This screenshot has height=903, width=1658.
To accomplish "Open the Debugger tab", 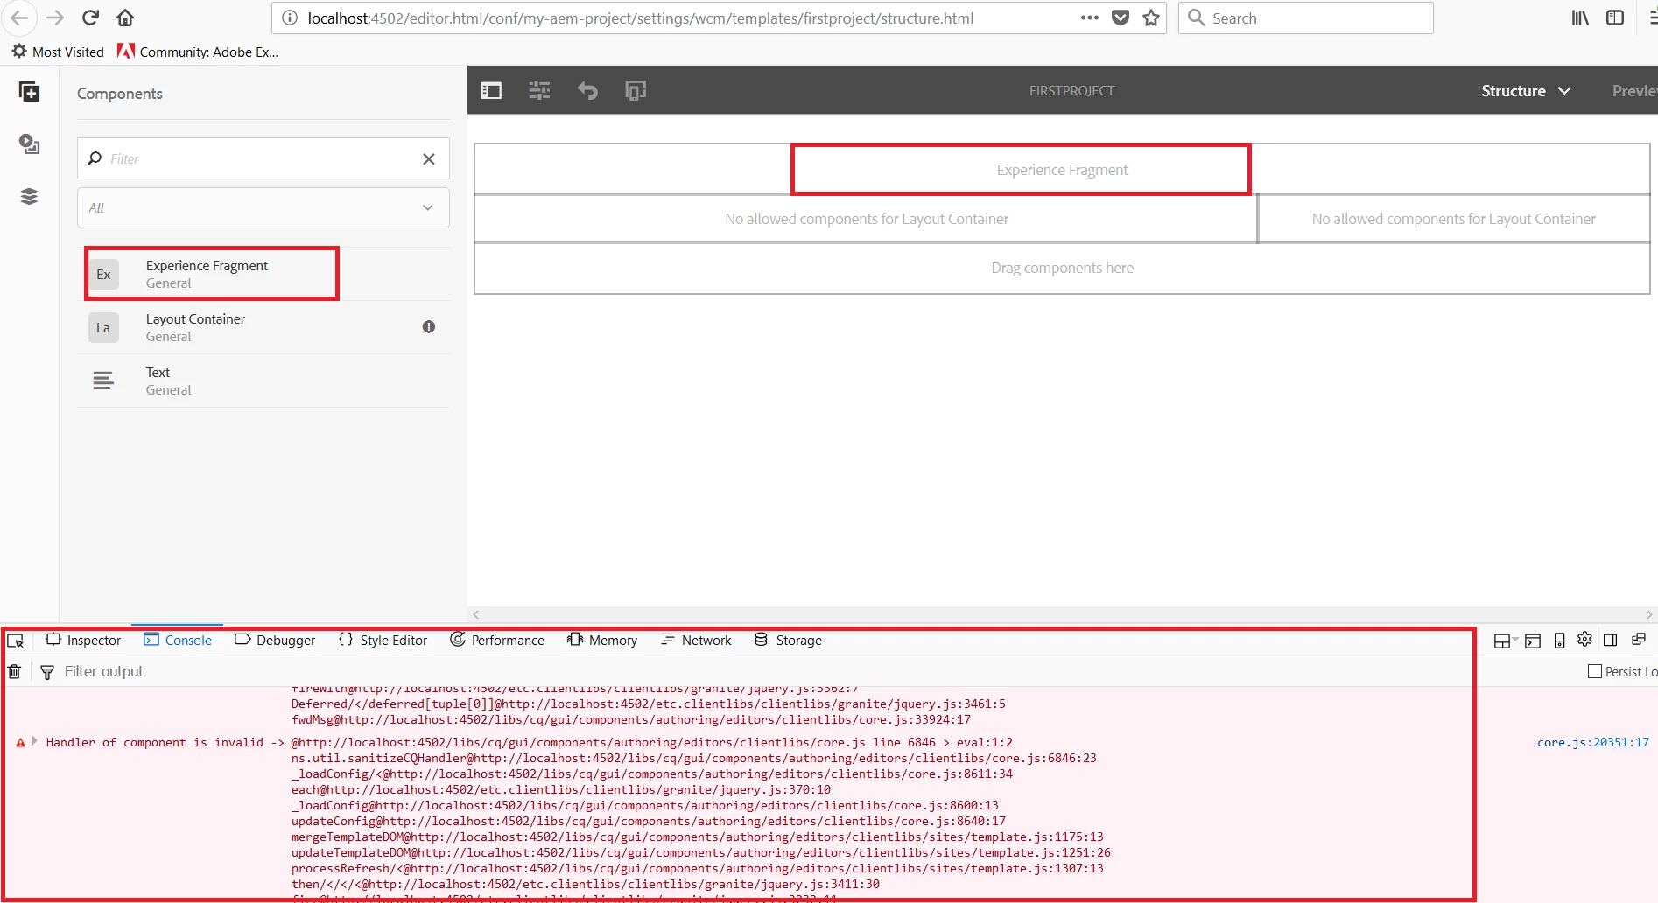I will pyautogui.click(x=275, y=640).
